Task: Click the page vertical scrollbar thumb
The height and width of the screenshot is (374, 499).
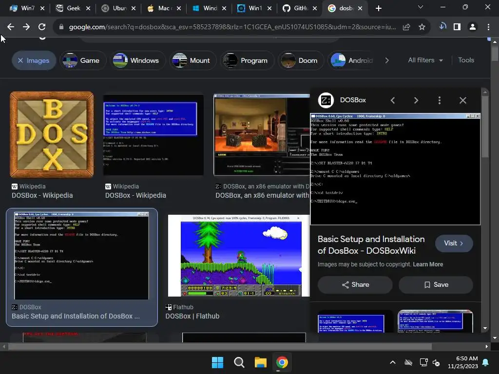Action: tap(495, 53)
